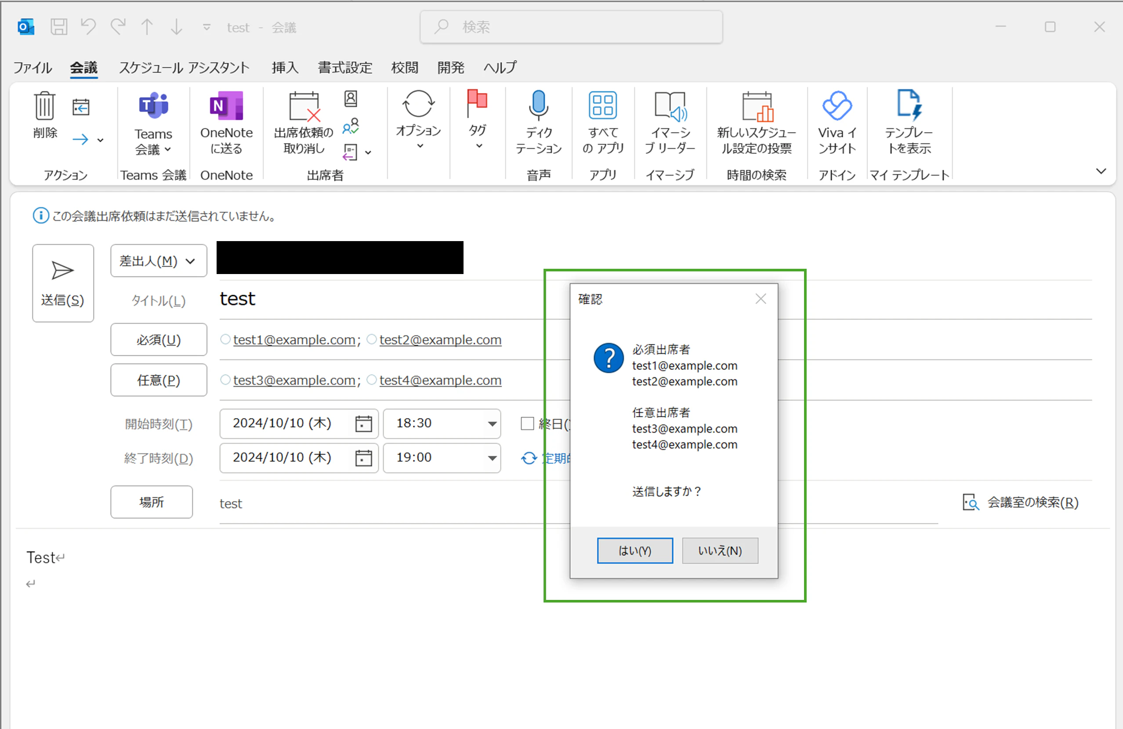Viewport: 1123px width, 729px height.
Task: Click テンプレートを表示 icon
Action: point(909,105)
